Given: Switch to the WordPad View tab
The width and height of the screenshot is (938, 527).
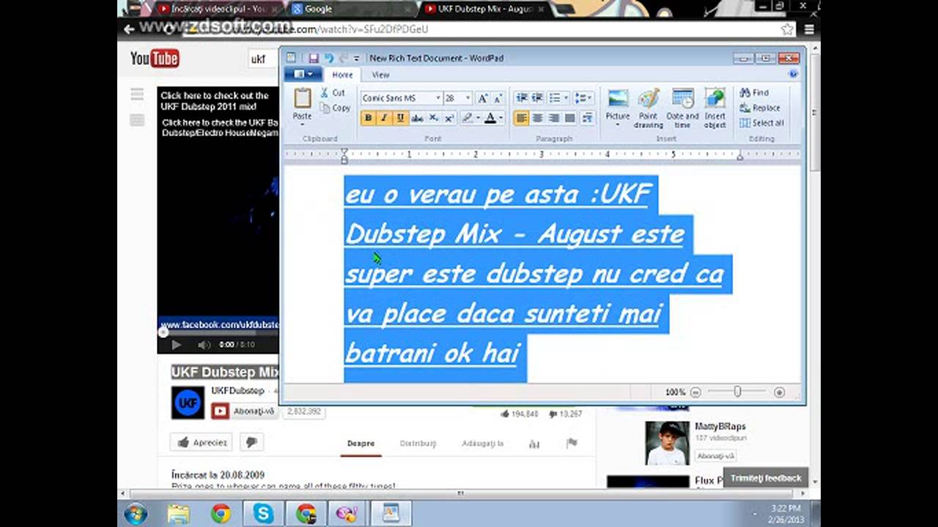Looking at the screenshot, I should point(380,75).
